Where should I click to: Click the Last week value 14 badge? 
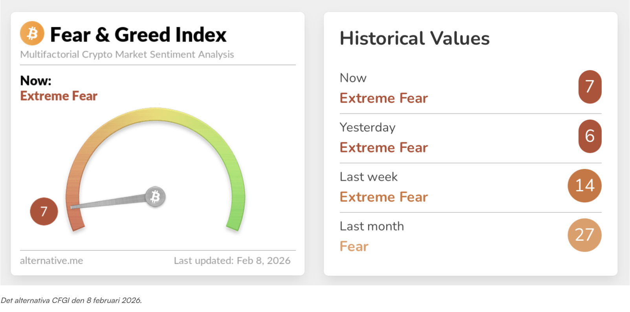pyautogui.click(x=584, y=185)
